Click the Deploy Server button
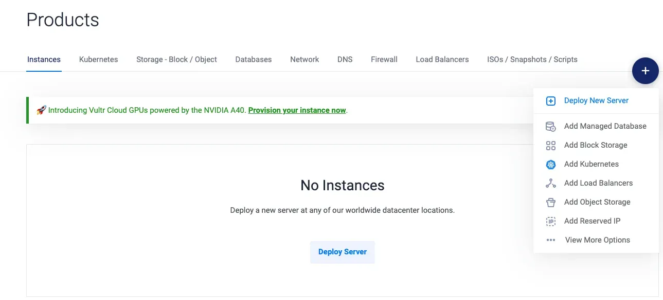This screenshot has width=663, height=300. pos(342,252)
